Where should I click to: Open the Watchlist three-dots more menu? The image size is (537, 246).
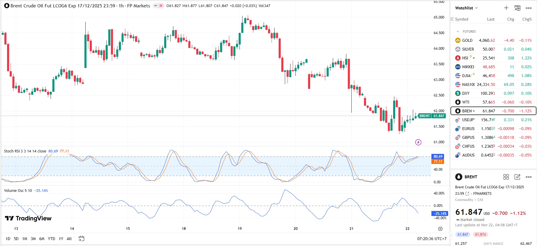[528, 8]
